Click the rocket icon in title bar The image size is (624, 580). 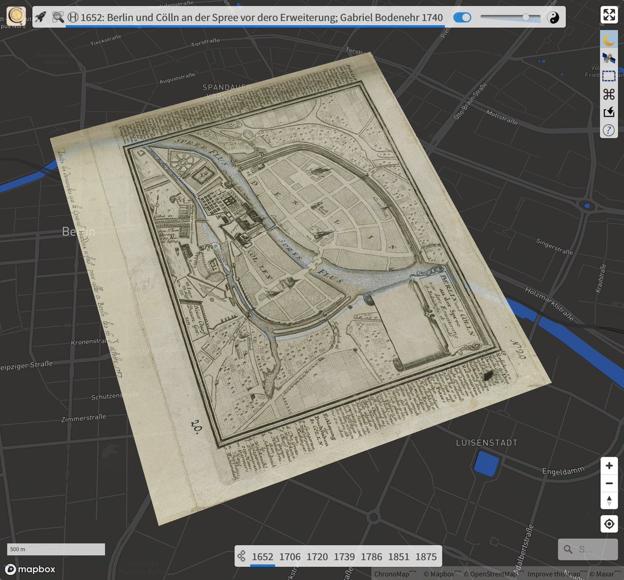(41, 17)
